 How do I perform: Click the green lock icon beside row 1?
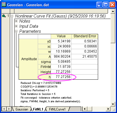pyautogui.click(x=4, y=16)
